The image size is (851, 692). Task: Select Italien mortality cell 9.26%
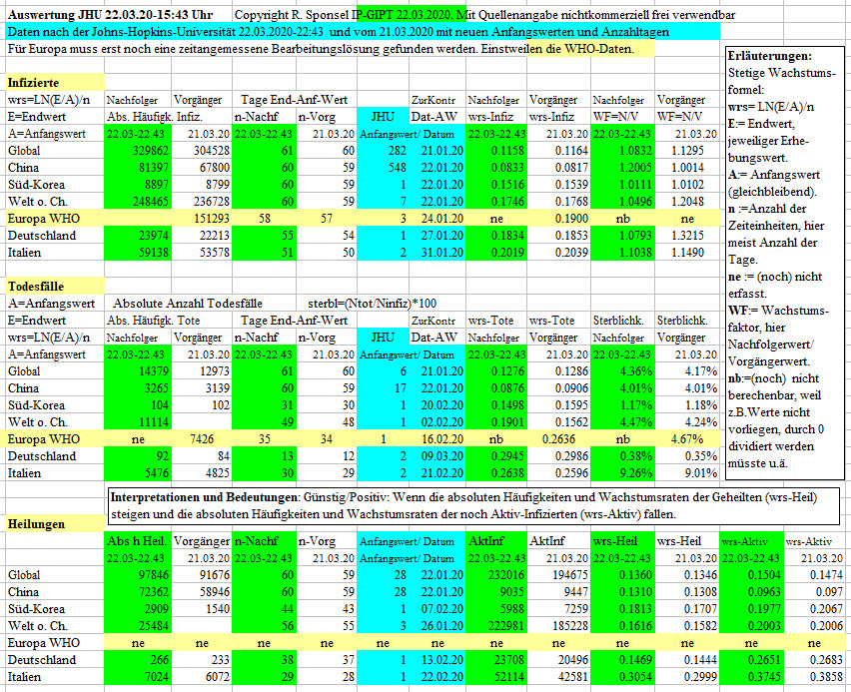[x=622, y=472]
